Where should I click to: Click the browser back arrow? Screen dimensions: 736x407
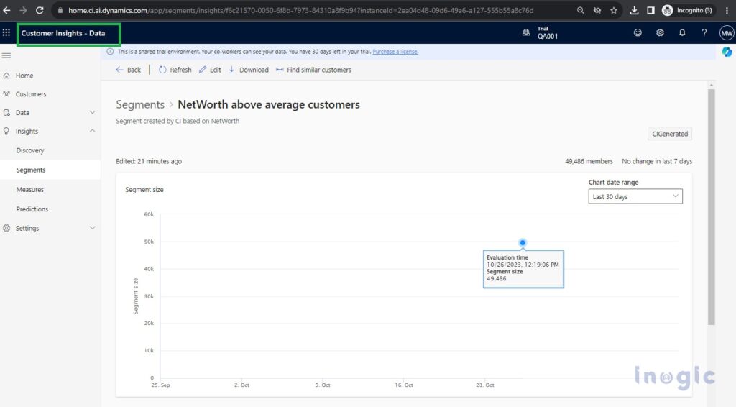[6, 10]
